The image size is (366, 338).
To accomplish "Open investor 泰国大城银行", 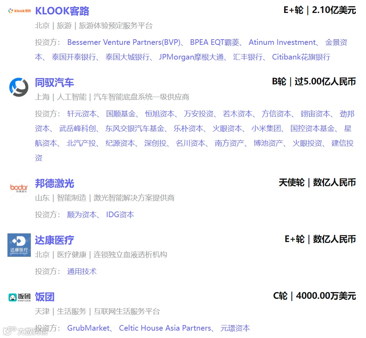I will [x=127, y=57].
